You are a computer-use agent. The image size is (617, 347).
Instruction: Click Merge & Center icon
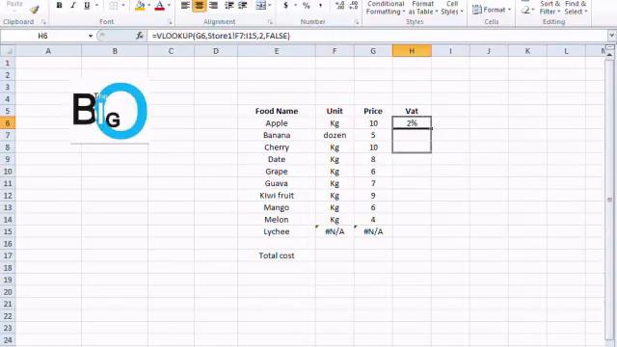[260, 5]
